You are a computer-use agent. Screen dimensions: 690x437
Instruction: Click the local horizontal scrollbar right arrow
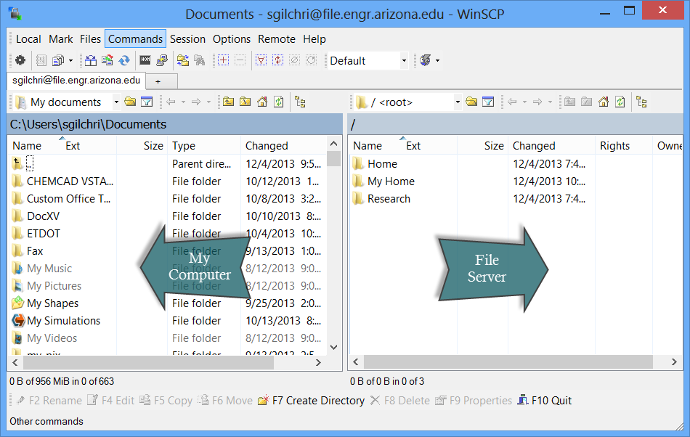coord(318,362)
